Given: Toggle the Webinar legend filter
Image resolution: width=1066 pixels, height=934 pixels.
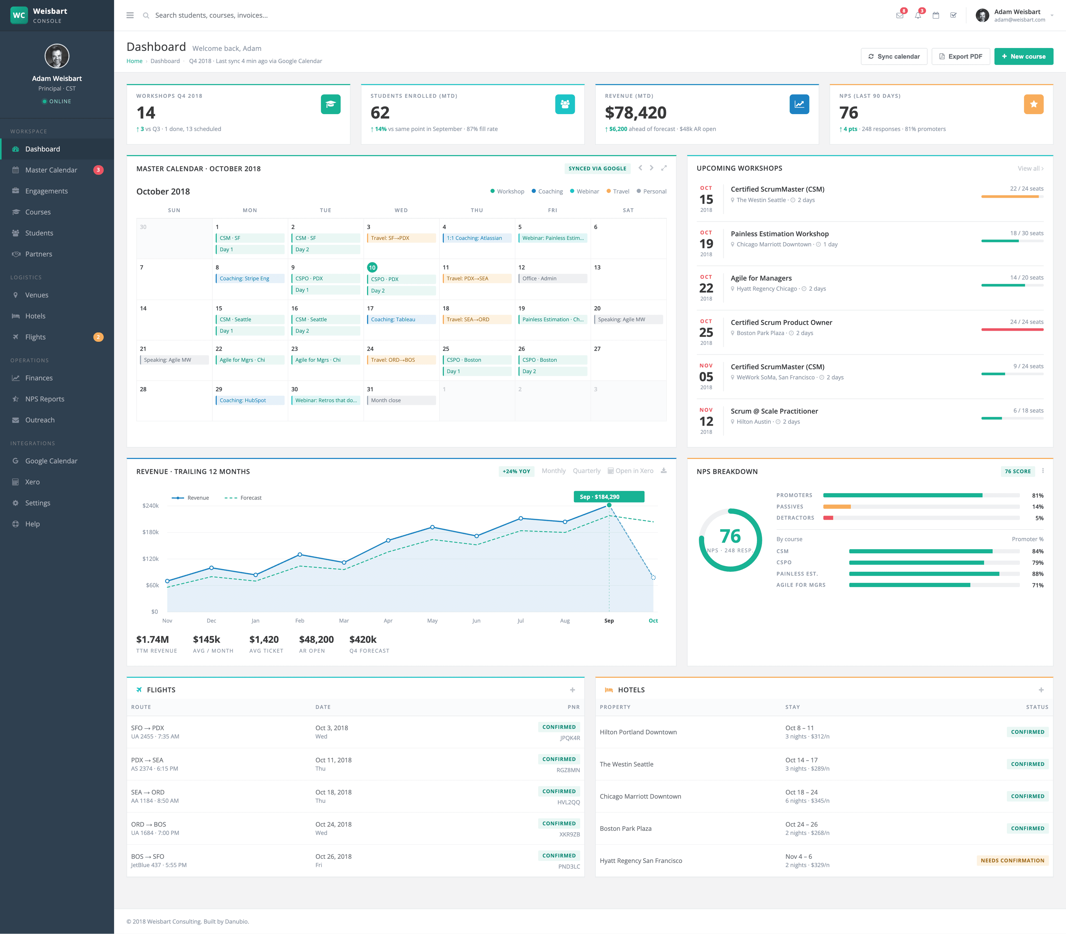Looking at the screenshot, I should click(x=585, y=191).
